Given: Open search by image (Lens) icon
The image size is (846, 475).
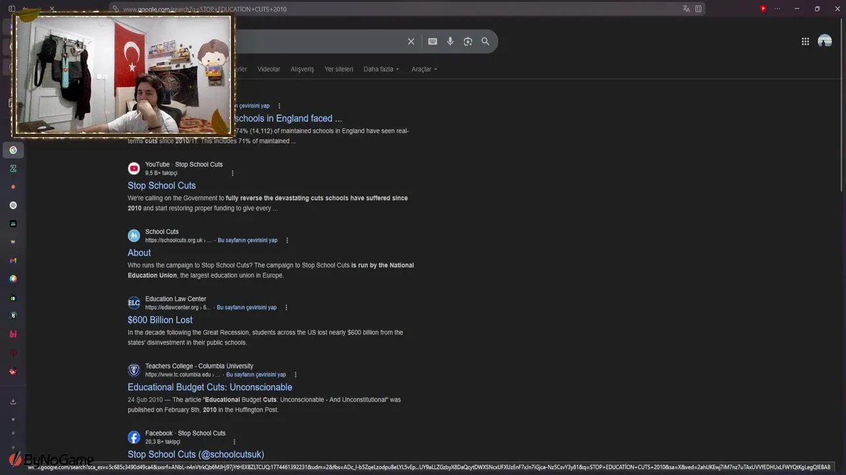Looking at the screenshot, I should coord(468,42).
